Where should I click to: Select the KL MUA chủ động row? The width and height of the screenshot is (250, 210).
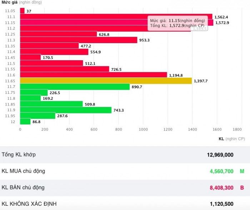(125, 171)
